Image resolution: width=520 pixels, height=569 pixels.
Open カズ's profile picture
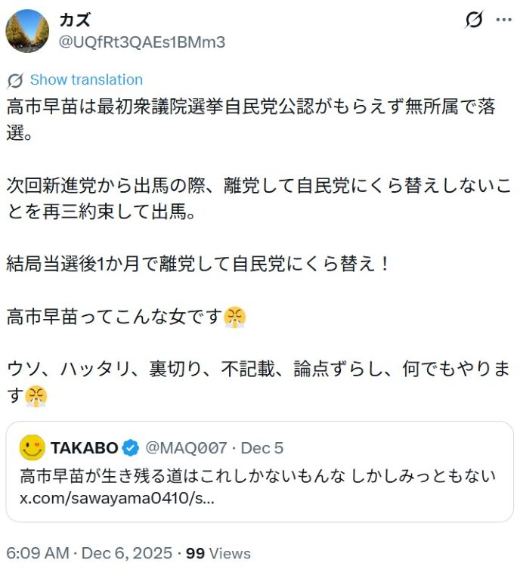click(27, 31)
